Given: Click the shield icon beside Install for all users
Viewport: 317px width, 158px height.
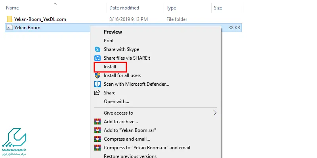Looking at the screenshot, I should (x=97, y=75).
